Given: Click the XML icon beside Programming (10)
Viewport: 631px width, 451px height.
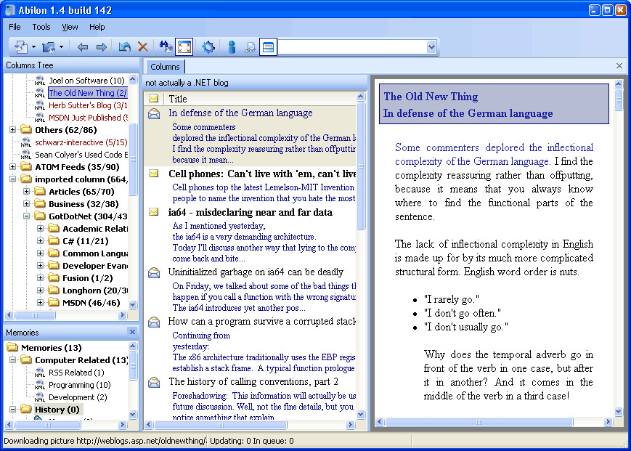Looking at the screenshot, I should click(x=39, y=385).
